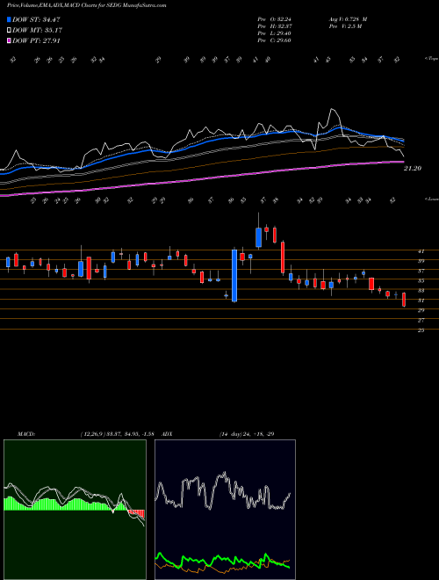Select the 'DOW ST: 34.47' legend text

point(36,19)
